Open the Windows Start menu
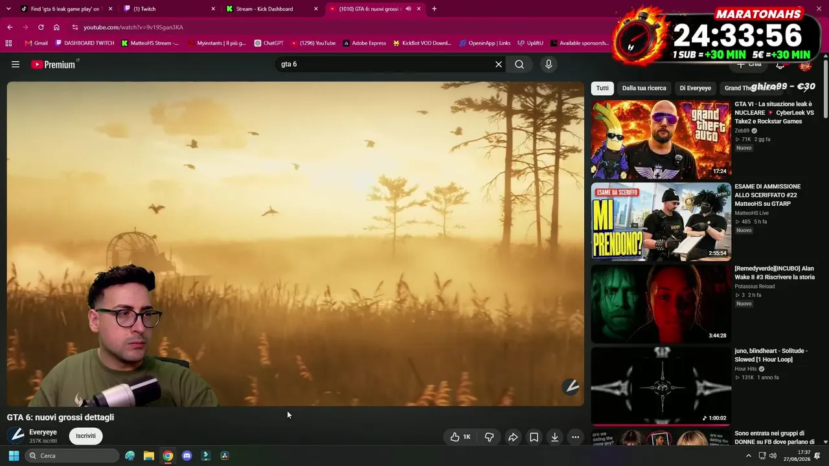 [x=14, y=456]
